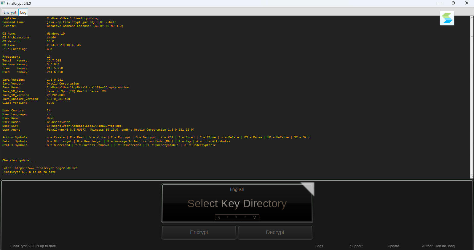The height and width of the screenshot is (250, 474).
Task: Click the S 1 2 3 V level indicator
Action: click(x=237, y=217)
